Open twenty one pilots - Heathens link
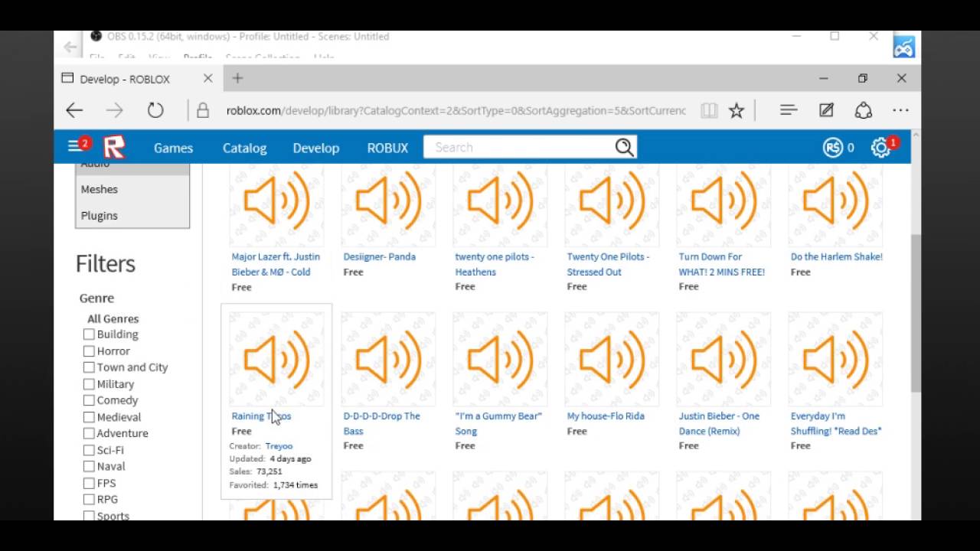 click(495, 264)
